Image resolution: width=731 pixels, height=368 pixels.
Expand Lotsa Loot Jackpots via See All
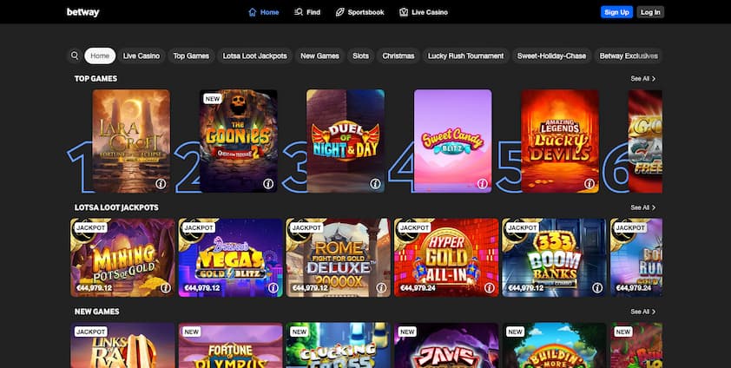pyautogui.click(x=643, y=207)
